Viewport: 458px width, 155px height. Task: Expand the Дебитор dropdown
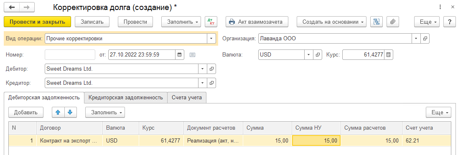[x=203, y=69]
